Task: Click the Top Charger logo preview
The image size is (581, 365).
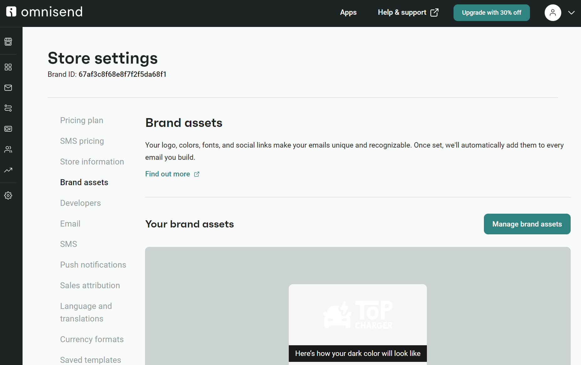Action: click(358, 315)
